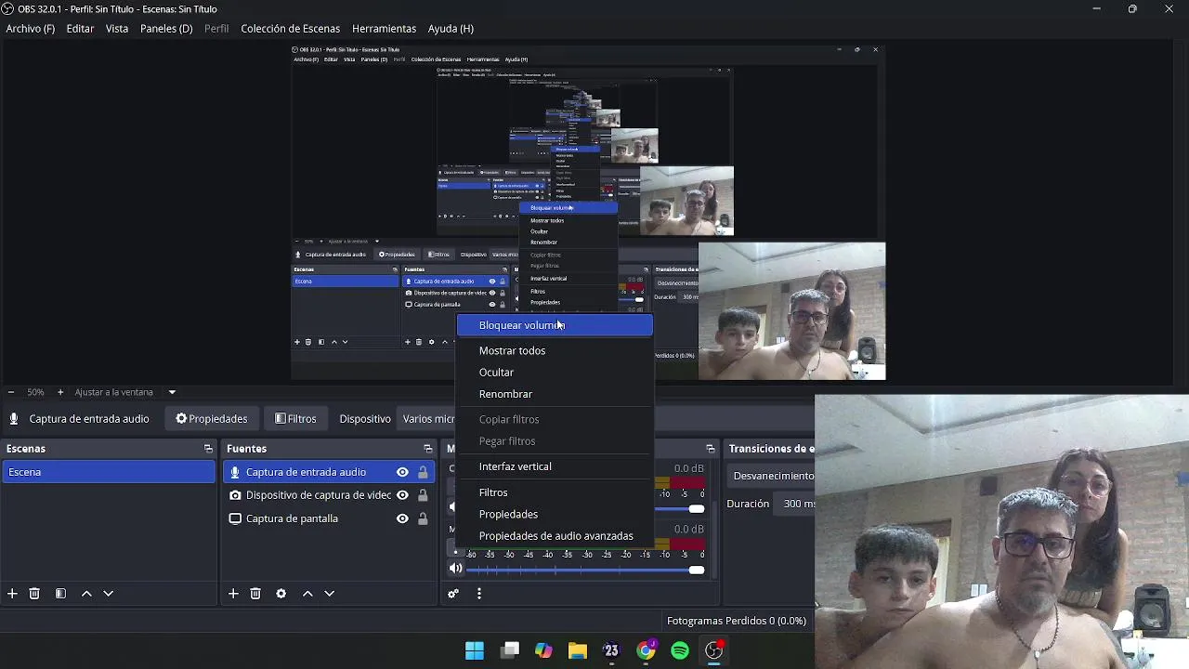Open the Paneles menu
The image size is (1189, 669).
[x=166, y=29]
